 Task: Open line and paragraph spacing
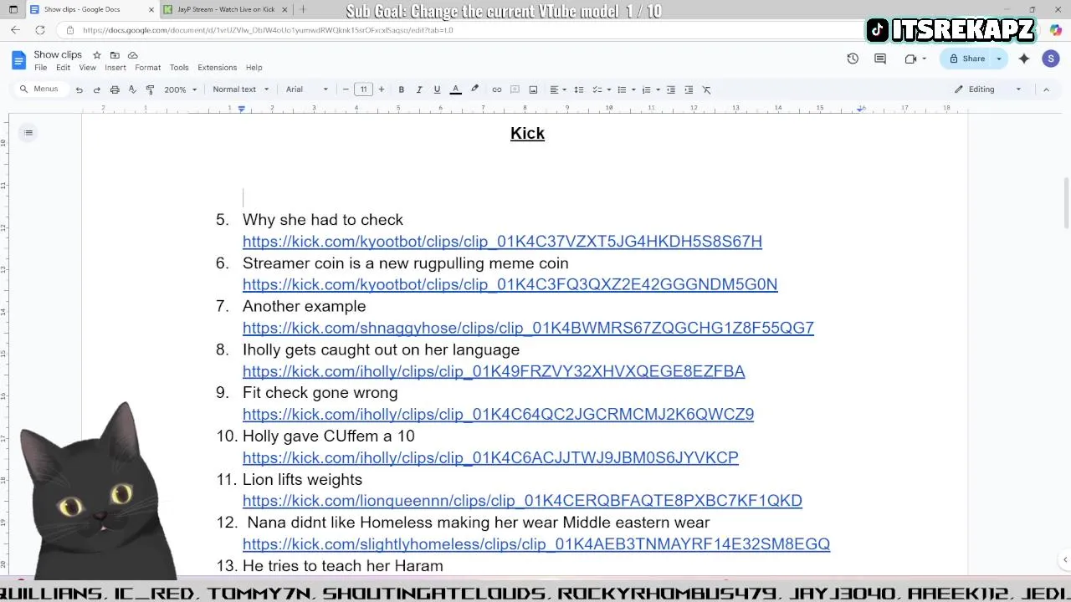578,89
